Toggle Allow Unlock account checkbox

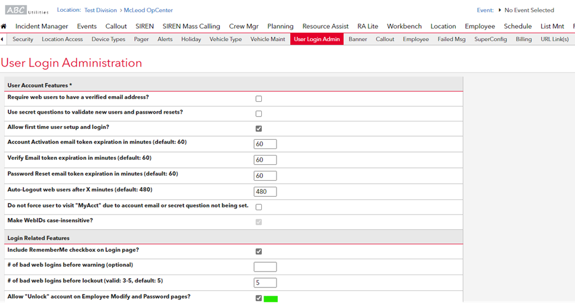[x=258, y=298]
